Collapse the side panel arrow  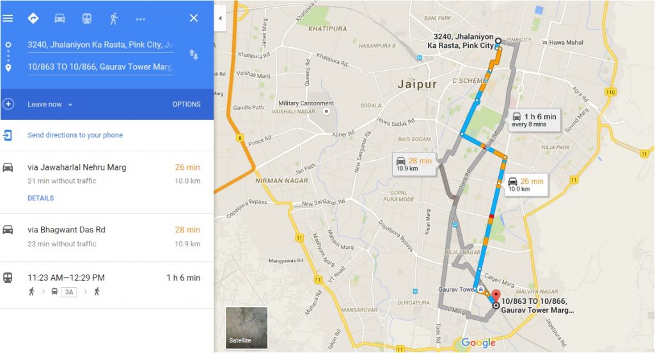click(x=220, y=18)
